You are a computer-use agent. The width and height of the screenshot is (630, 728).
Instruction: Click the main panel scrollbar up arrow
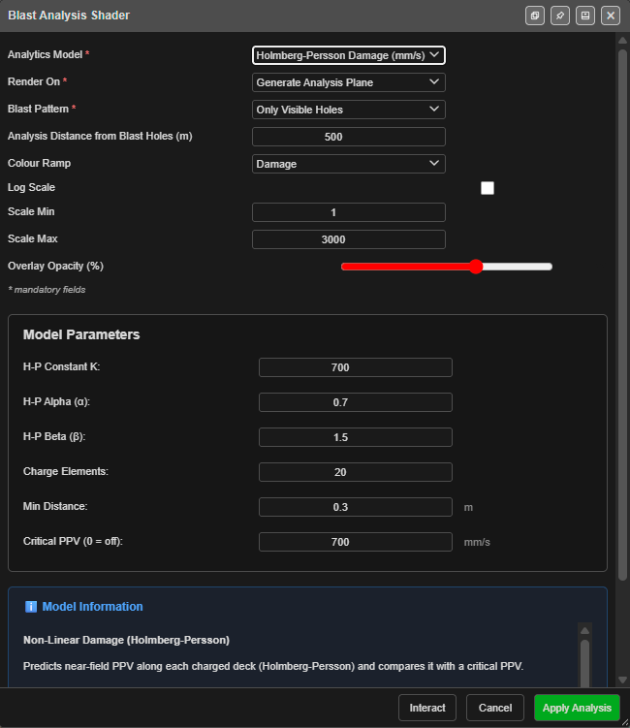coord(622,41)
